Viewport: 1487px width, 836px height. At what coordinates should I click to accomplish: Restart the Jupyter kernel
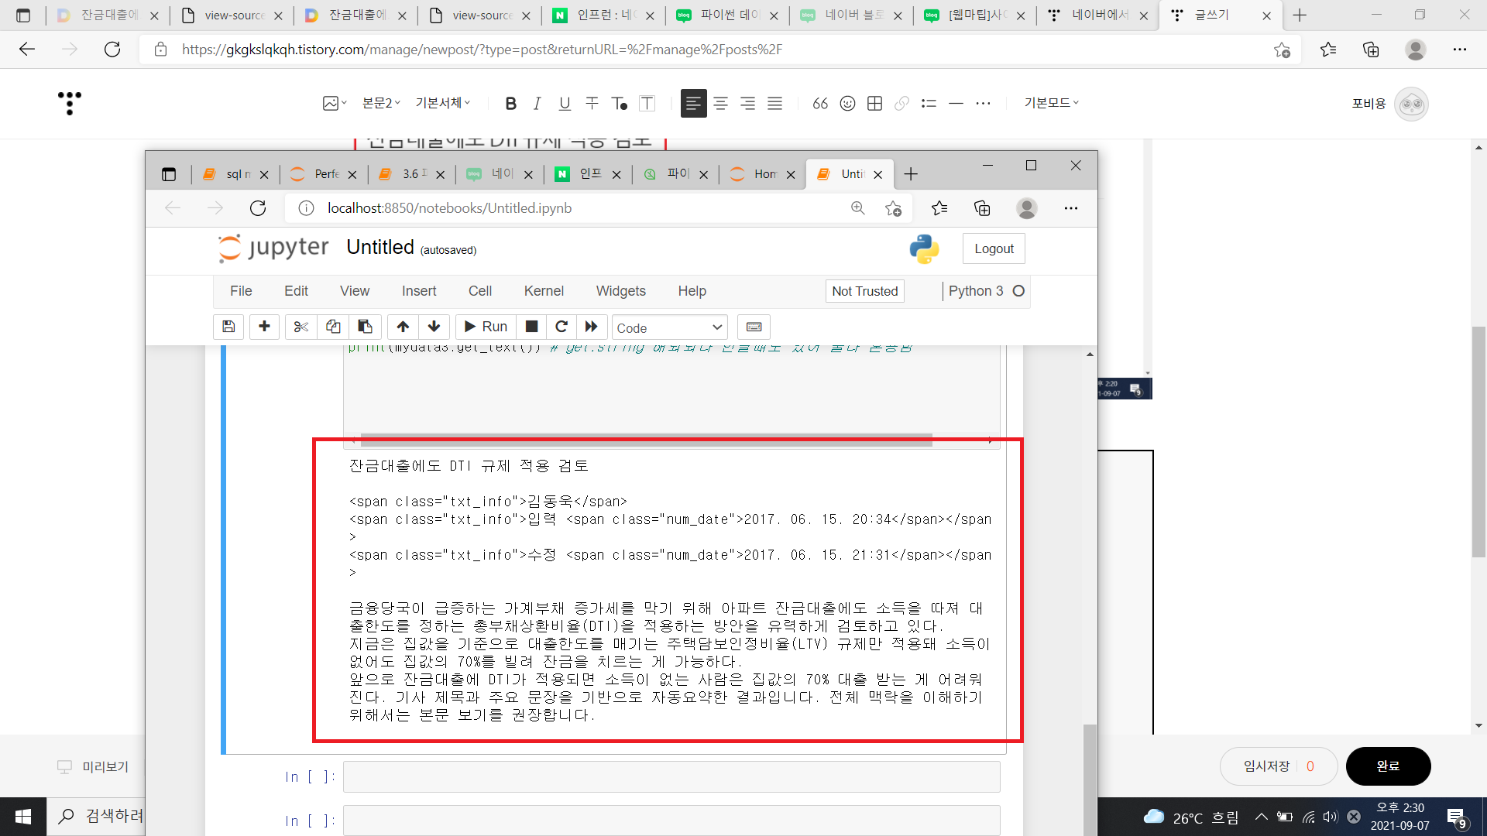click(561, 327)
